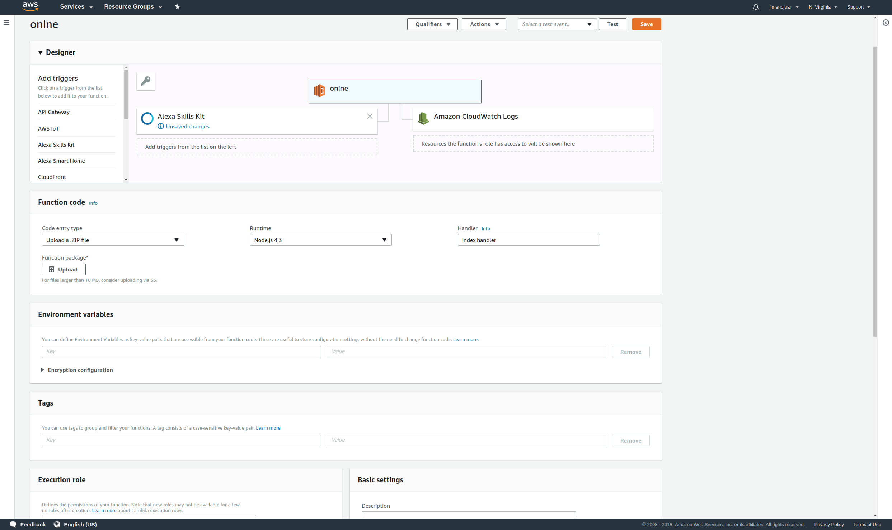Image resolution: width=892 pixels, height=530 pixels.
Task: Click the triggers list scrollbar
Action: pyautogui.click(x=126, y=94)
